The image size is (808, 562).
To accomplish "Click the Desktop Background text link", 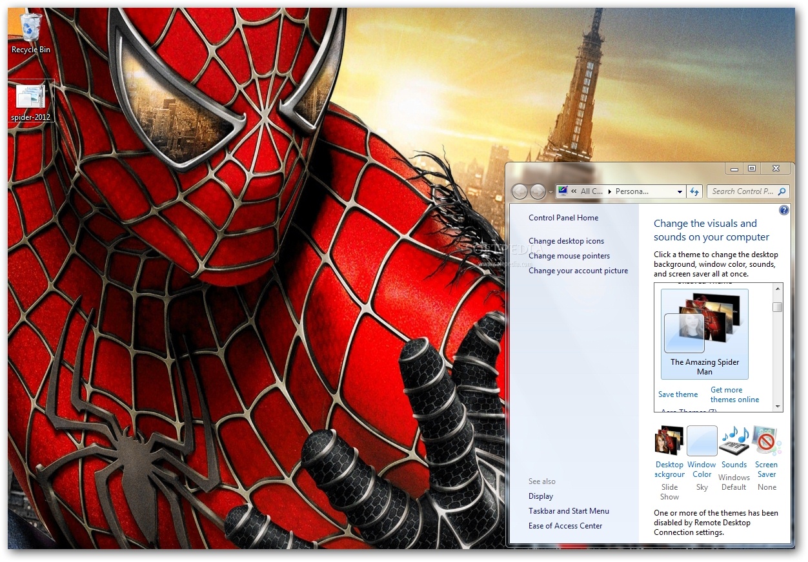I will 669,469.
